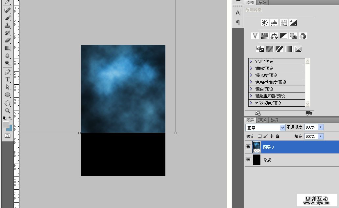Image resolution: width=339 pixels, height=208 pixels.
Task: Select the Clone Stamp tool
Action: pos(8,25)
